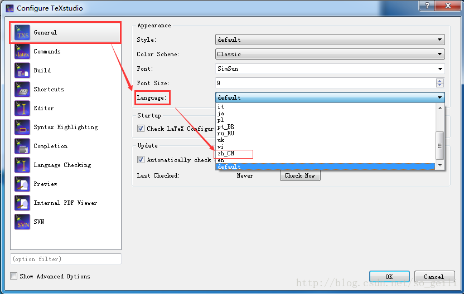Select highlighted 'default' language option
Image resolution: width=464 pixels, height=294 pixels.
[325, 166]
